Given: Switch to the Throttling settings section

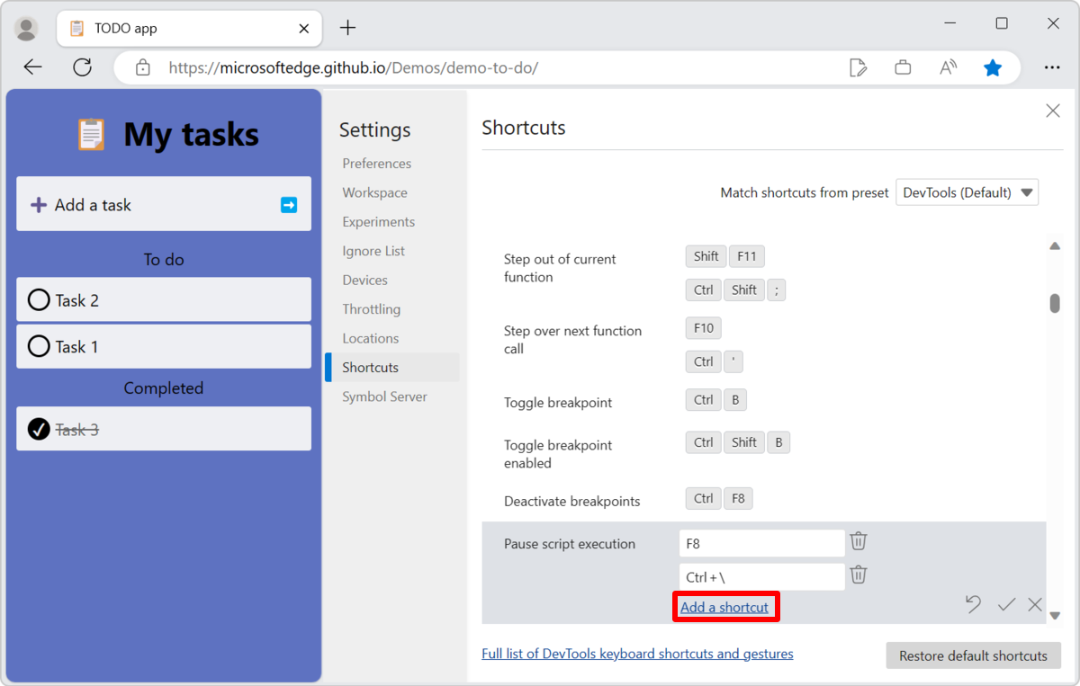Looking at the screenshot, I should 371,308.
